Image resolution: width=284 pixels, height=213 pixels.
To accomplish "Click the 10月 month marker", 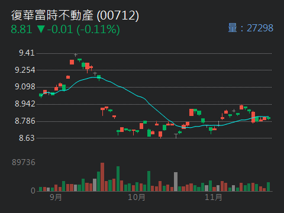I will 137,197.
